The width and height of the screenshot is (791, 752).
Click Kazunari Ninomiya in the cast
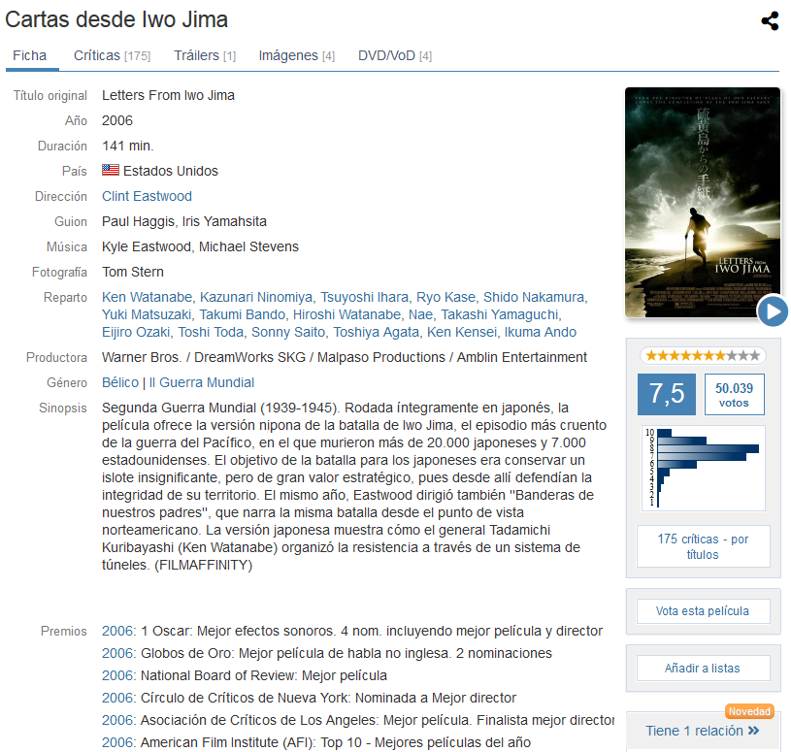click(x=256, y=297)
